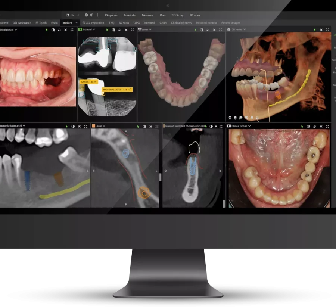The width and height of the screenshot is (336, 308).
Task: Click the scrollbar handle beside Axial view
Action: [160, 177]
